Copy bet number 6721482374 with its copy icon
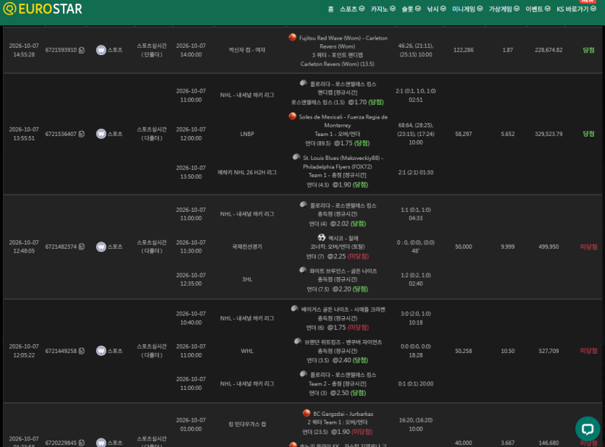The height and width of the screenshot is (447, 605). pyautogui.click(x=81, y=247)
